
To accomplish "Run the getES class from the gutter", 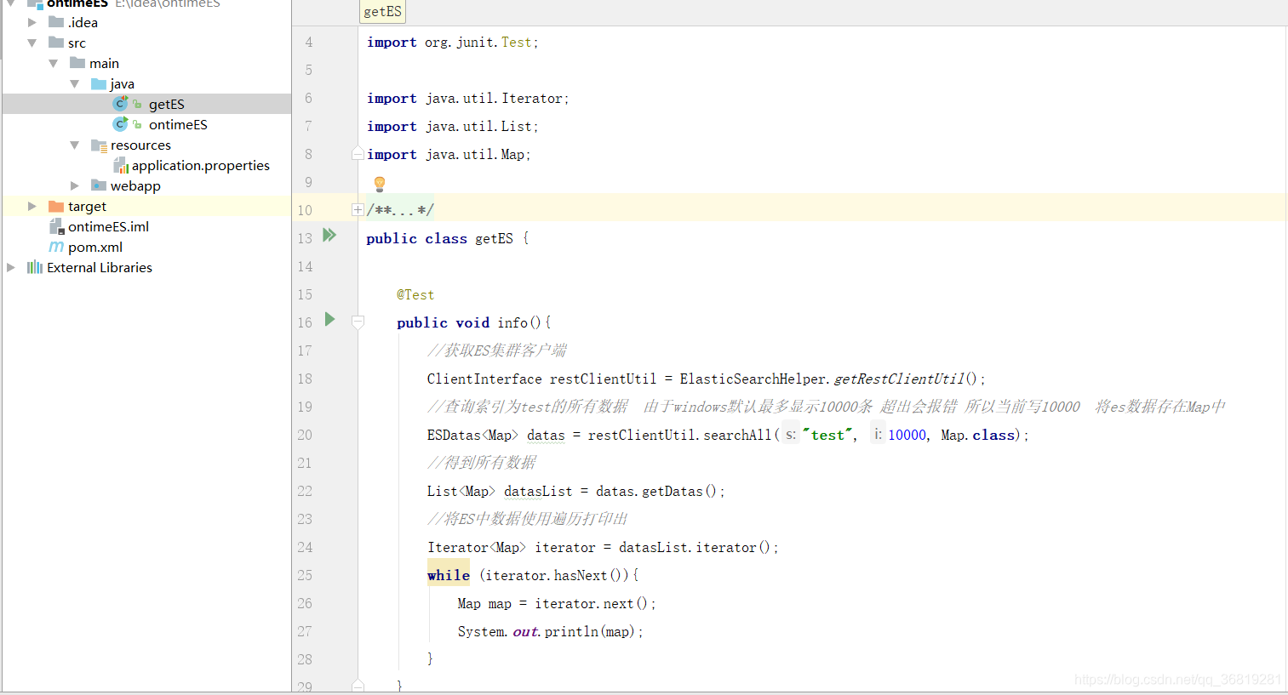I will tap(329, 235).
